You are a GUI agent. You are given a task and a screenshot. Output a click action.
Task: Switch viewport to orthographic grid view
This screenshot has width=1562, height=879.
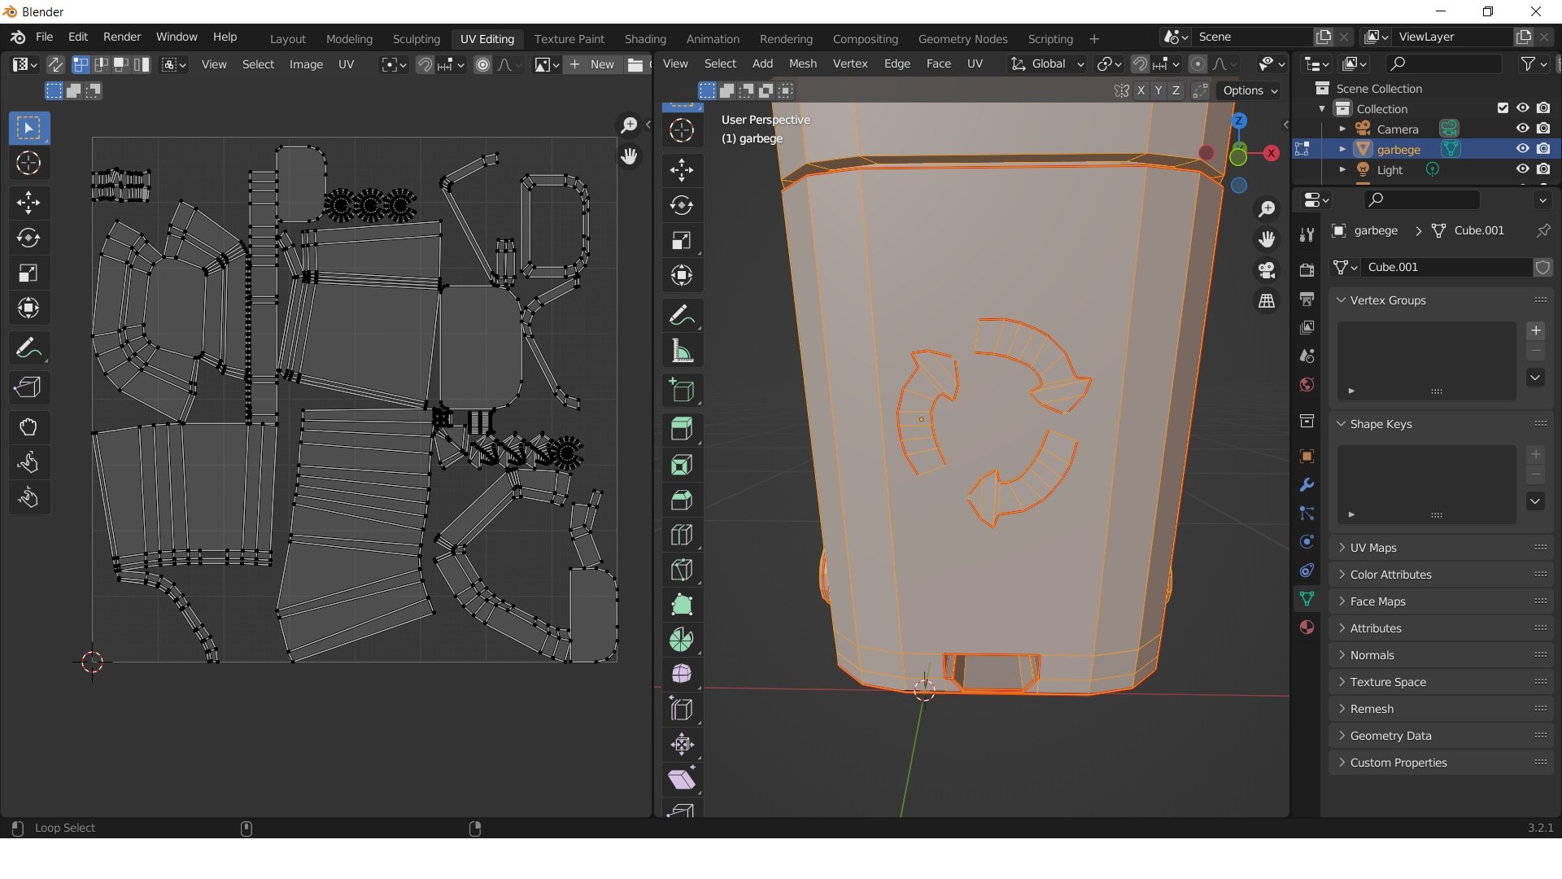(x=1267, y=301)
